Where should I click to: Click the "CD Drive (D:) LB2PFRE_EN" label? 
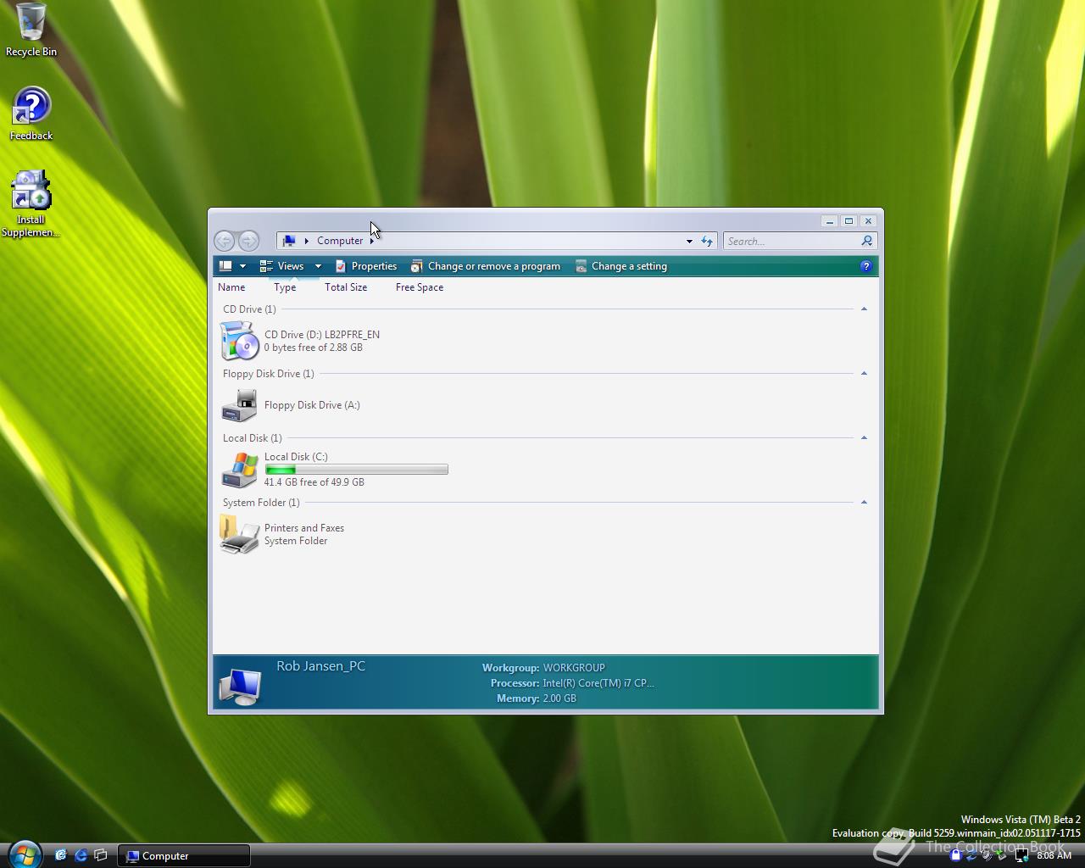coord(322,335)
